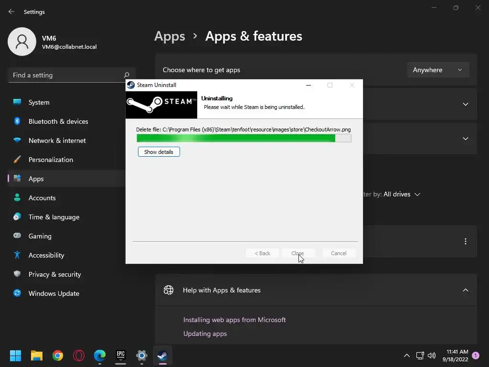Click the Settings gear in taskbar
The height and width of the screenshot is (367, 489).
tap(141, 356)
